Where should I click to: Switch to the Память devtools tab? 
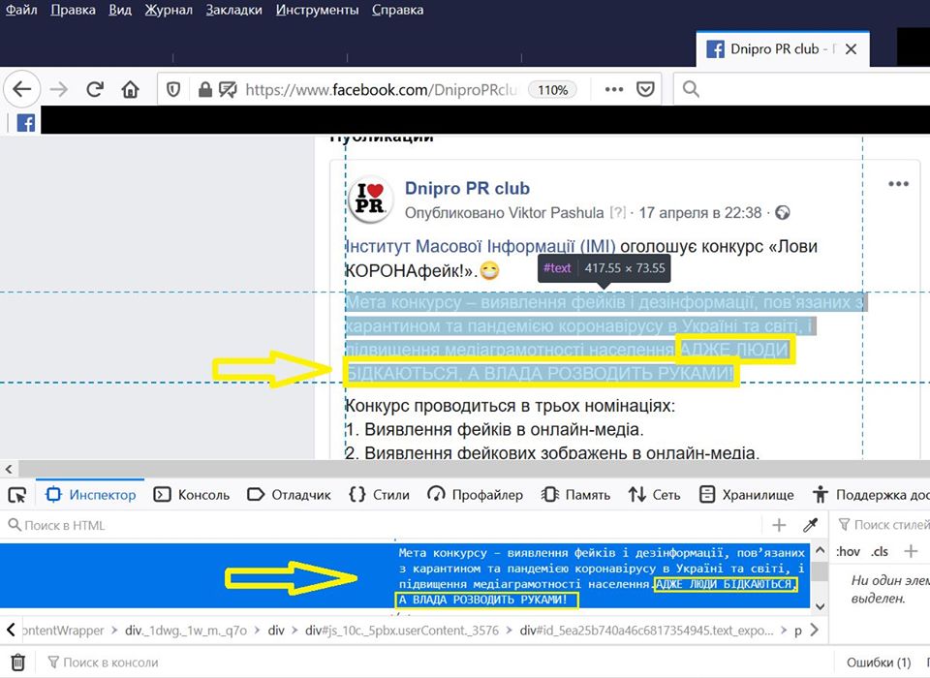(x=575, y=495)
